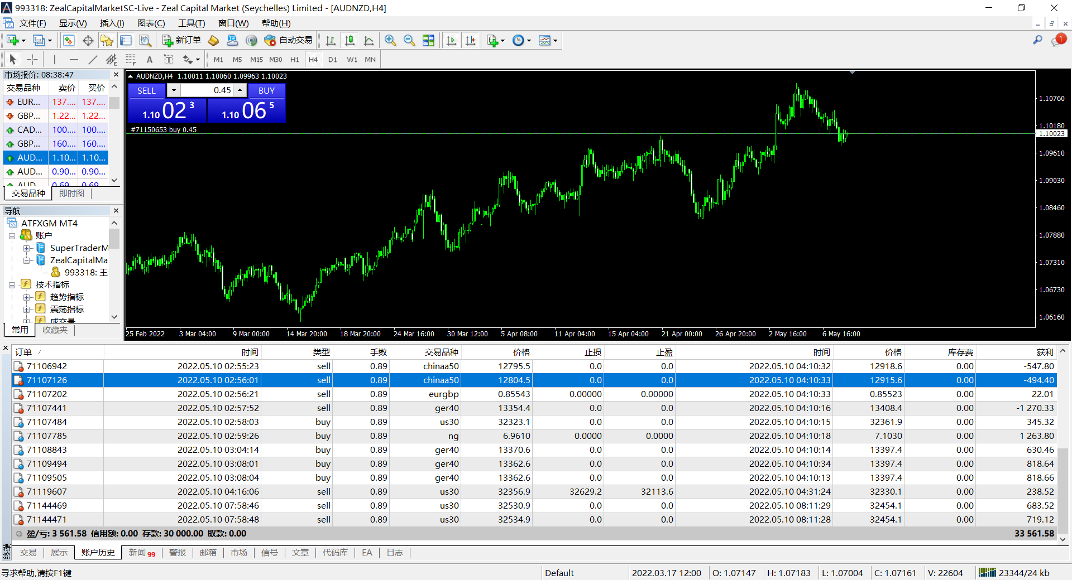Select the crosshair tool
Viewport: 1072px width, 580px height.
pos(32,59)
